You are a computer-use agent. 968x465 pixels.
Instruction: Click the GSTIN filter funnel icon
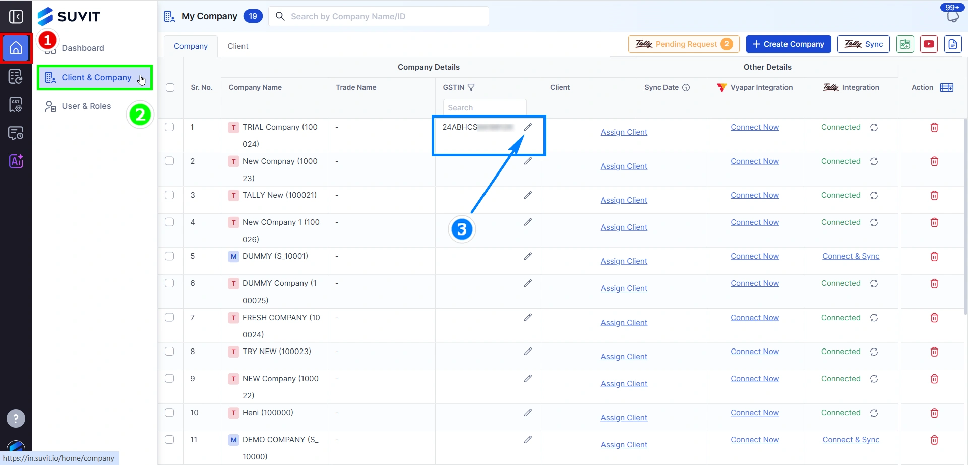(471, 87)
